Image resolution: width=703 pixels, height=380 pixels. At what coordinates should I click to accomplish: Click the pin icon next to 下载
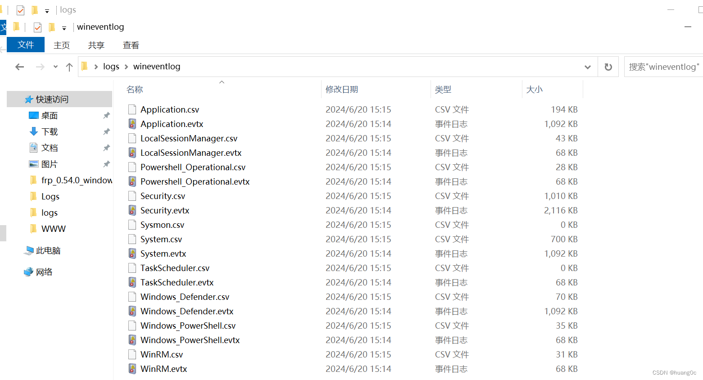point(106,132)
